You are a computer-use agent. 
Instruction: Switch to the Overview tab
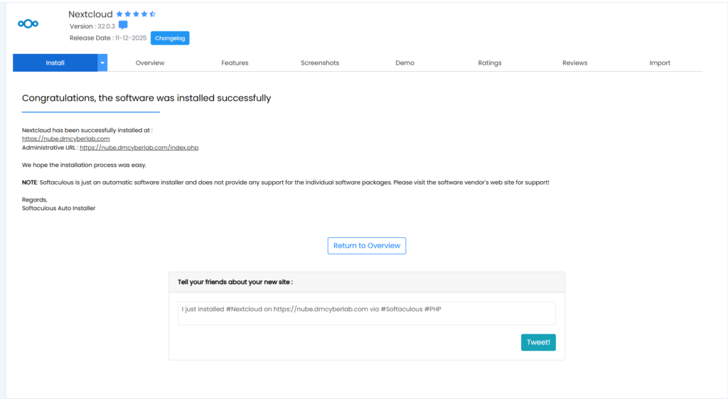[150, 63]
